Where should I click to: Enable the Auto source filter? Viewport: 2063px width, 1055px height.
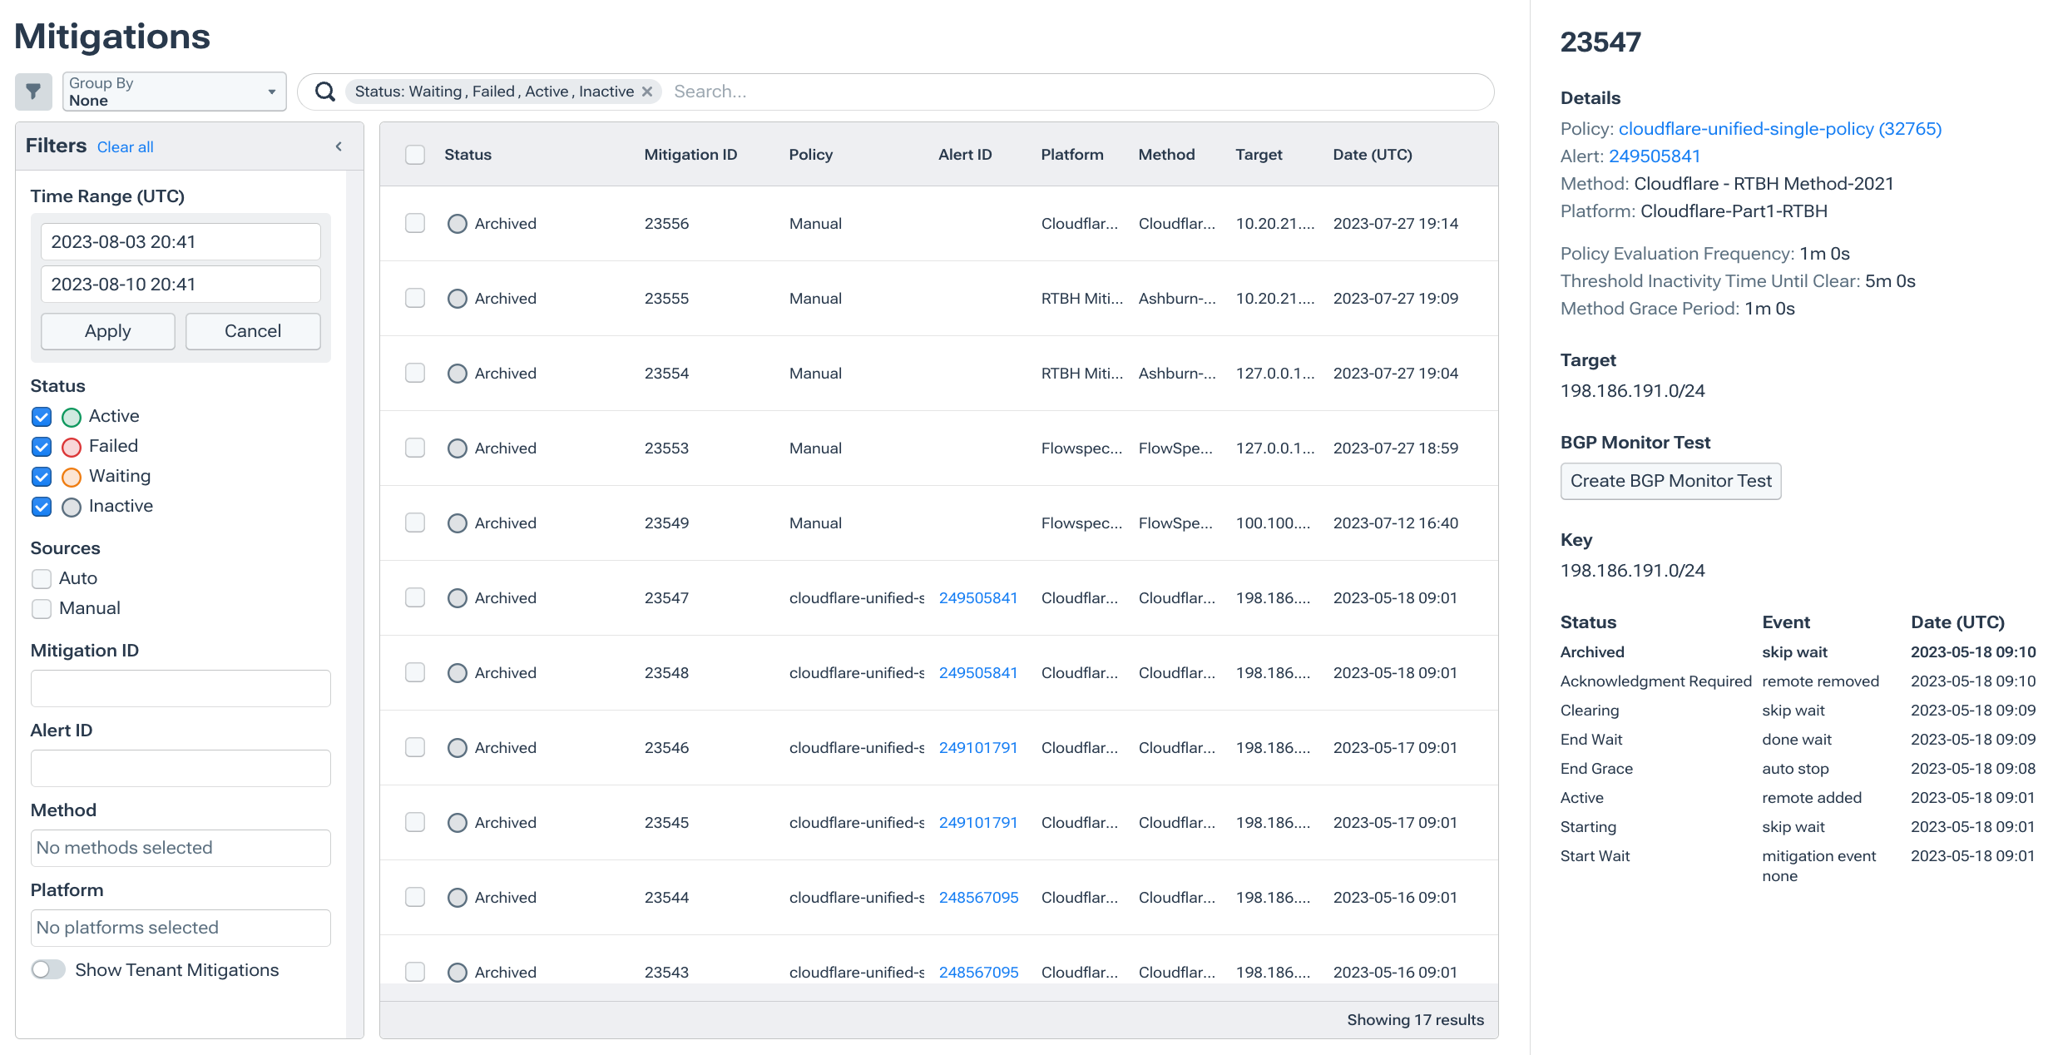point(41,577)
